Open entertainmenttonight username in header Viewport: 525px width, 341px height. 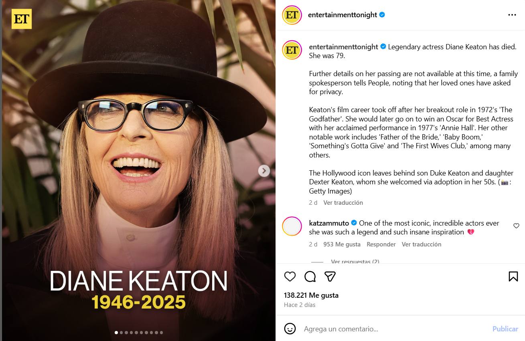pyautogui.click(x=342, y=15)
